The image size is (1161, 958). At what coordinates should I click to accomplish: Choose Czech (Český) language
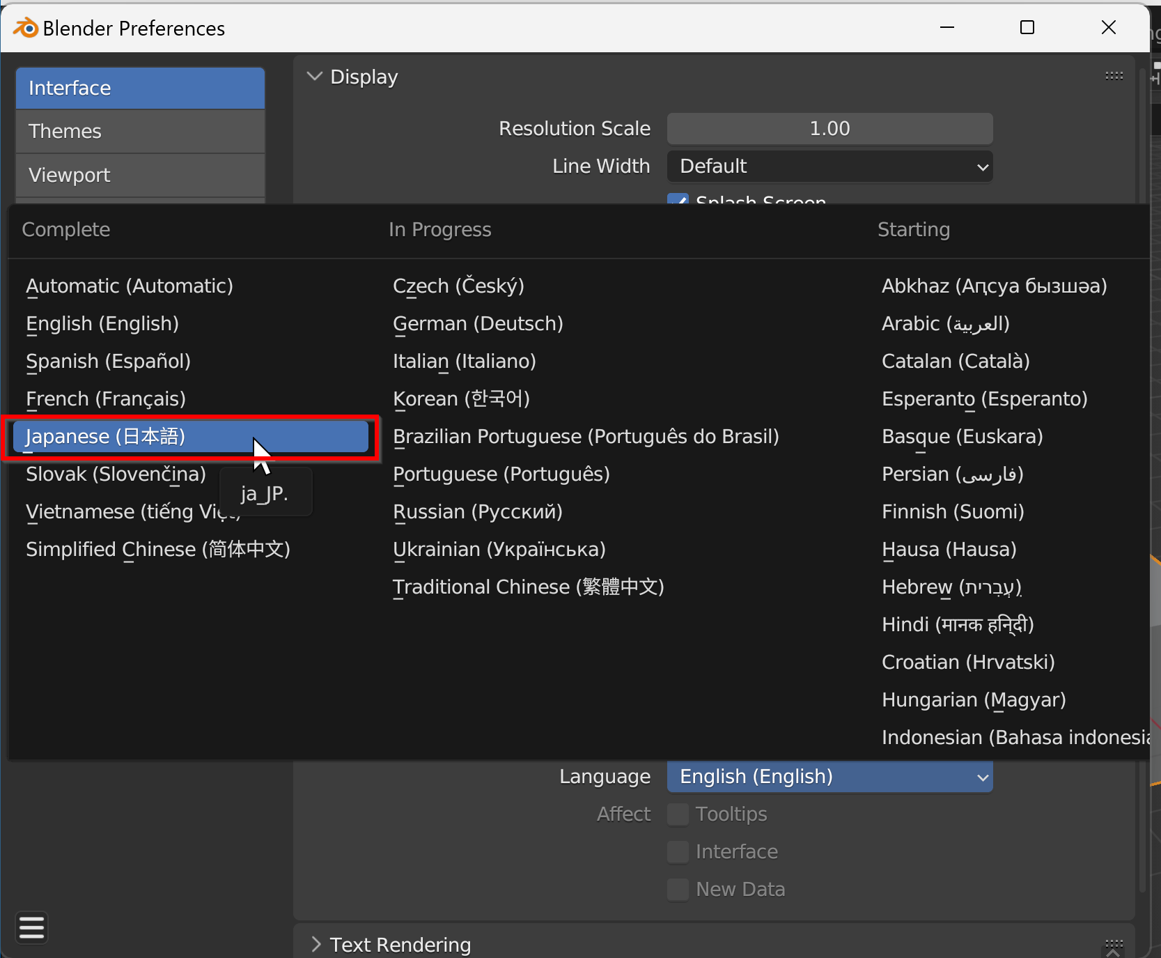point(458,286)
